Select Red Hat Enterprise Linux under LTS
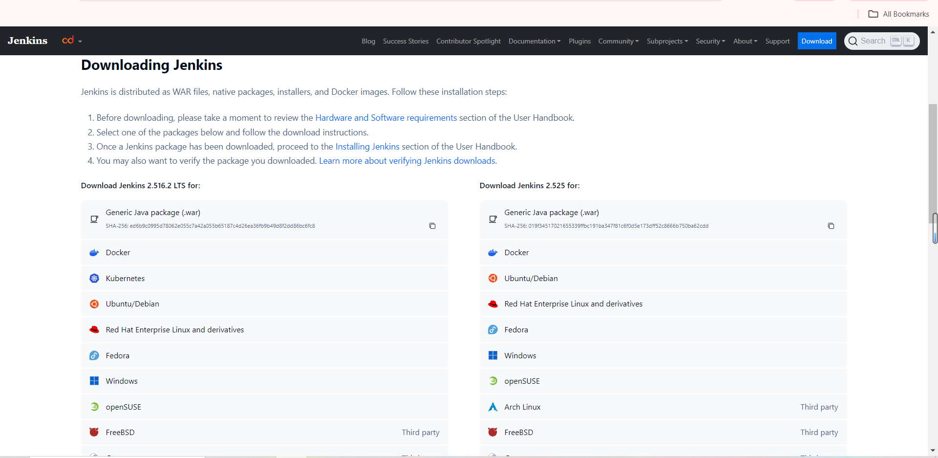 [x=265, y=330]
